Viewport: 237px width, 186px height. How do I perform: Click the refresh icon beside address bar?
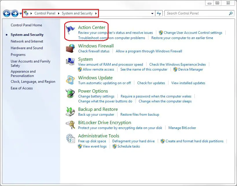pos(159,13)
